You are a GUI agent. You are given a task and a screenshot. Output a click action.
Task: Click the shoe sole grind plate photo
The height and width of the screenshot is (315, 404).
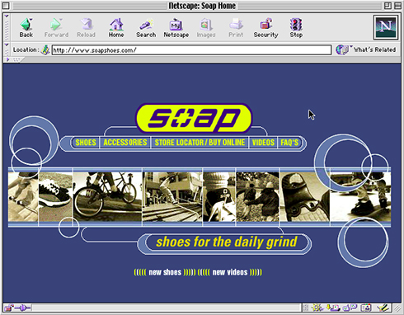point(304,197)
